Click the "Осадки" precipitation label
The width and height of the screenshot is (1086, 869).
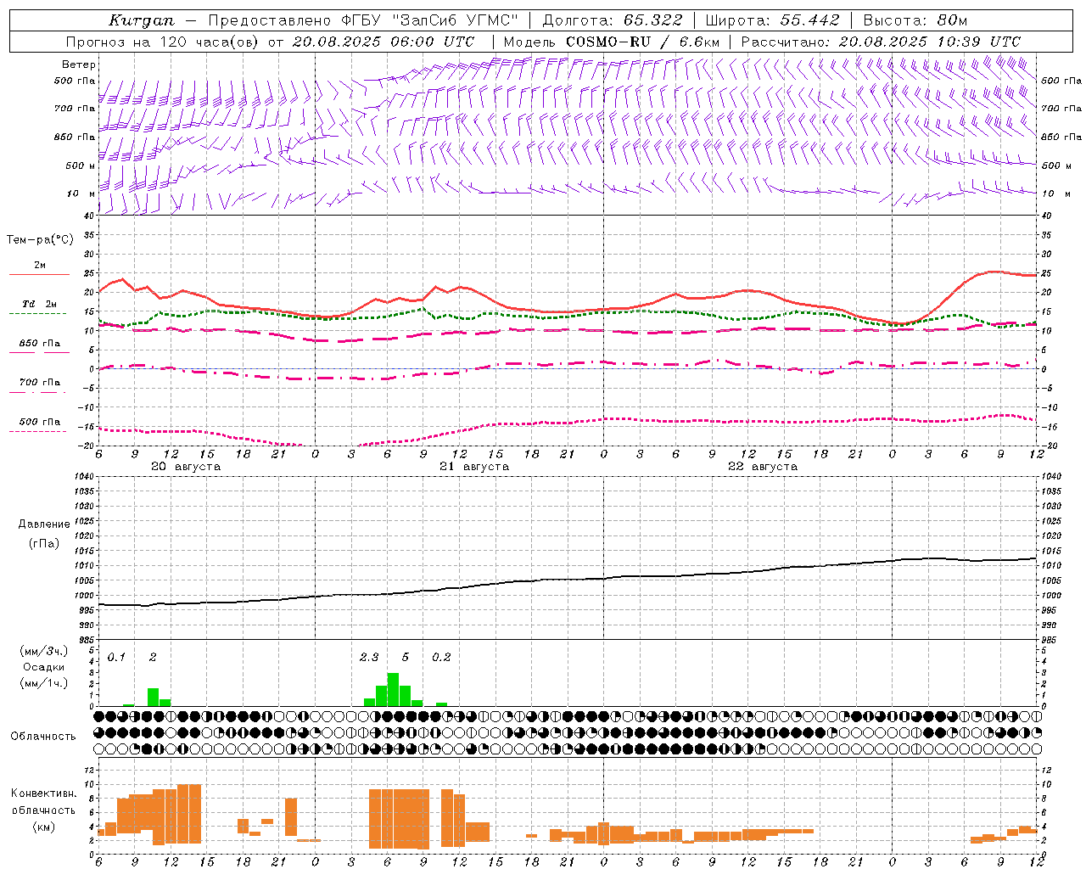pos(43,667)
